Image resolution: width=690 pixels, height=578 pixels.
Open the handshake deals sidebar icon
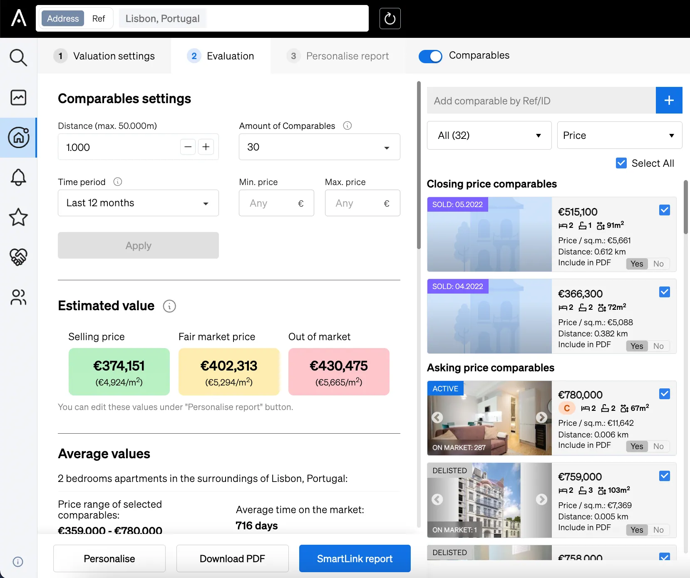(18, 257)
